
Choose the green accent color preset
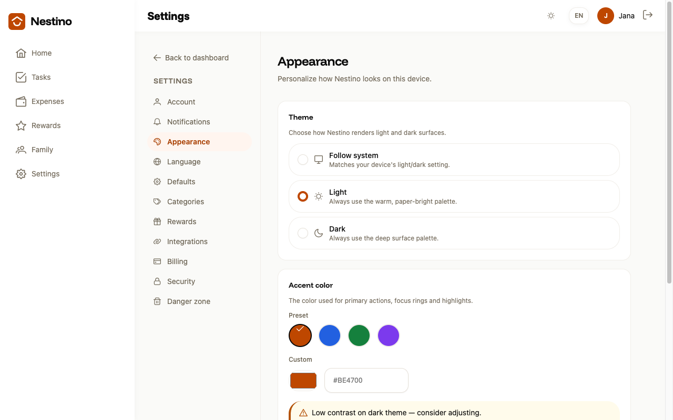click(x=359, y=335)
